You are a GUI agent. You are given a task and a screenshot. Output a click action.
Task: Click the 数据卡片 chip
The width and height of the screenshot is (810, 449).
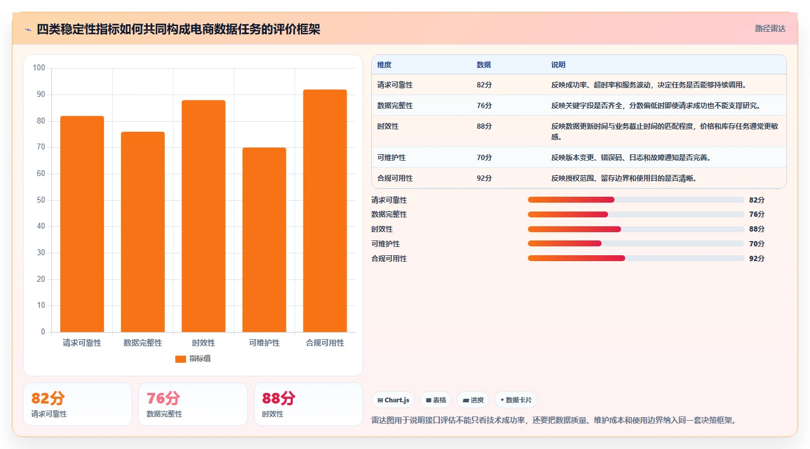(516, 400)
